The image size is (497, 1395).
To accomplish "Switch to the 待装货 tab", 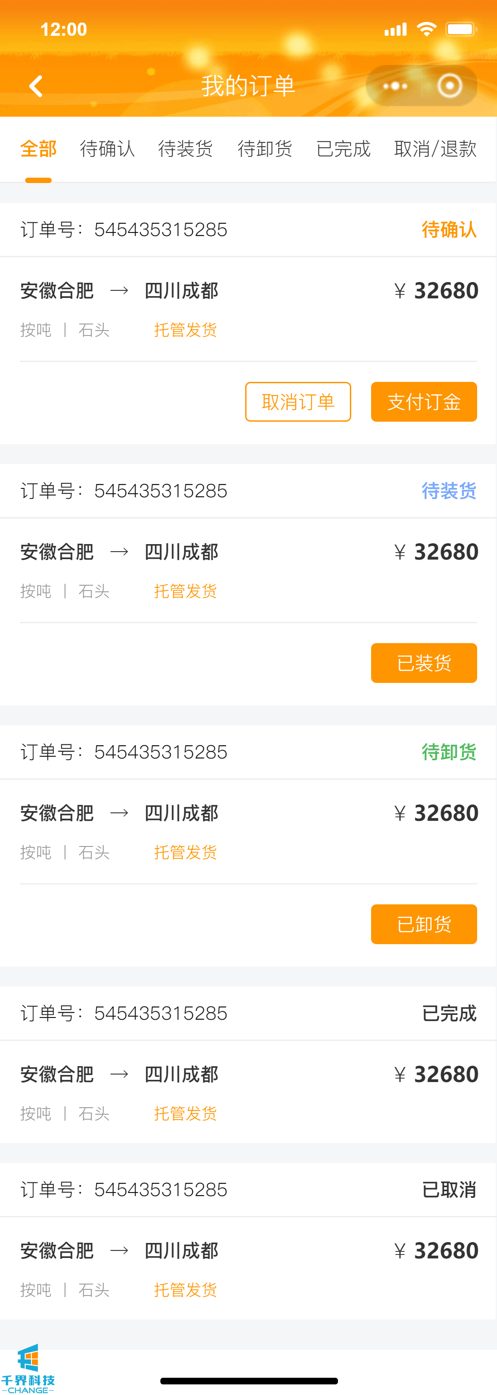I will (x=186, y=149).
